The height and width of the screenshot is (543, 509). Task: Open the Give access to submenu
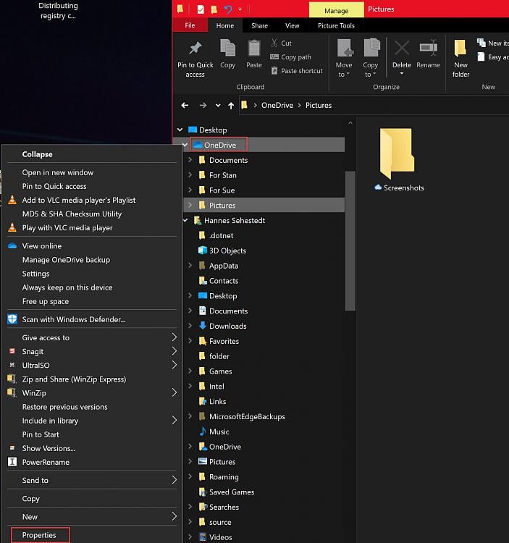[x=91, y=337]
